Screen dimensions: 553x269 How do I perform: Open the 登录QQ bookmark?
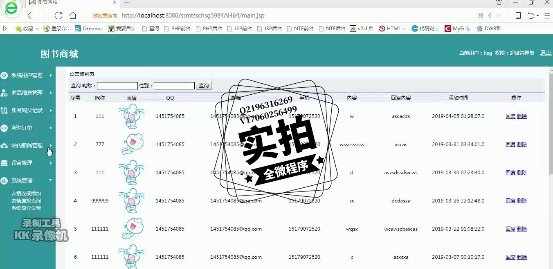pos(57,29)
